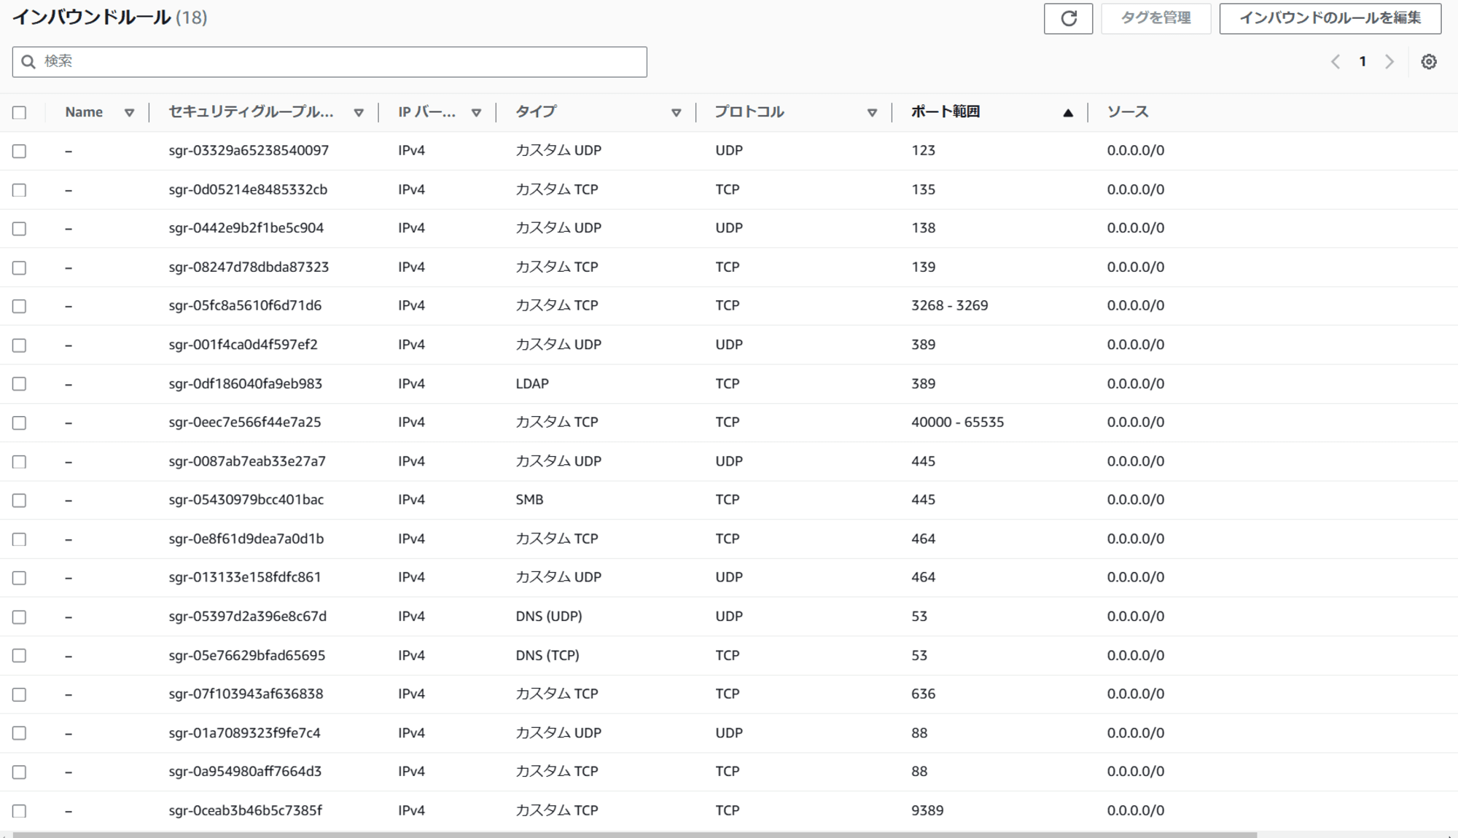1458x838 pixels.
Task: Check the row for sgr-0d05214e8485332cb
Action: 20,190
